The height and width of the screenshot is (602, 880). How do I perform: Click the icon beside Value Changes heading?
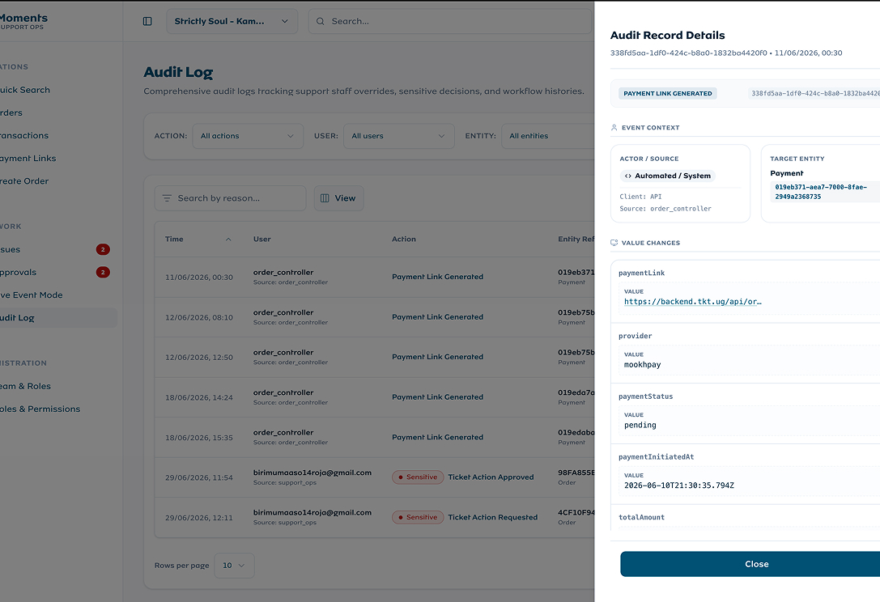[x=614, y=243]
